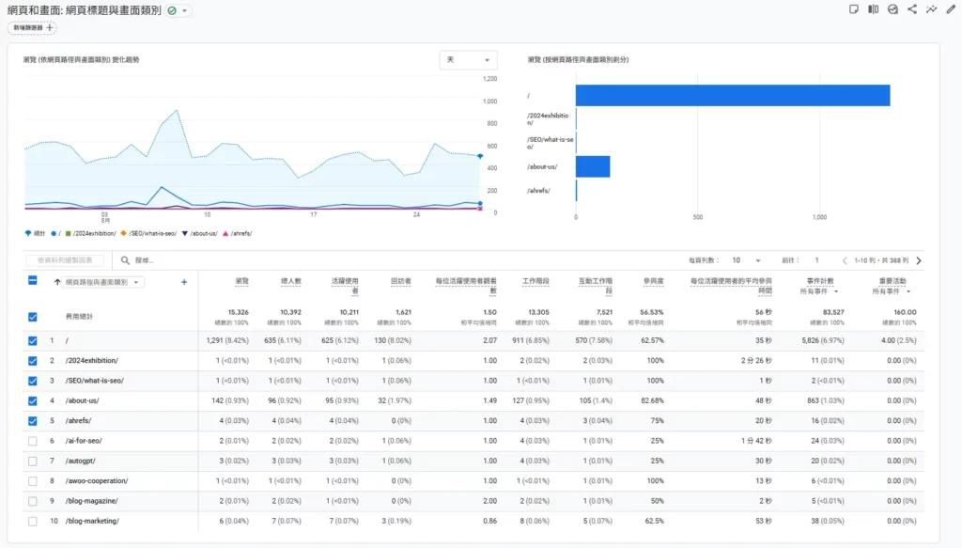
Task: Expand the rows per page dropdown showing 10
Action: point(746,260)
